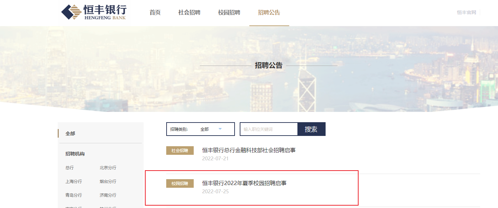This screenshot has height=208, width=498.
Task: Focus the 输入职位关键词 search field
Action: tap(269, 129)
